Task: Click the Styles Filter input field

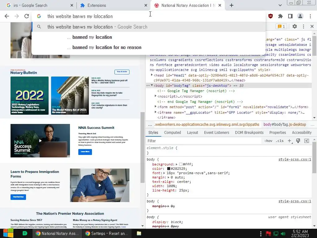Action: (204, 141)
